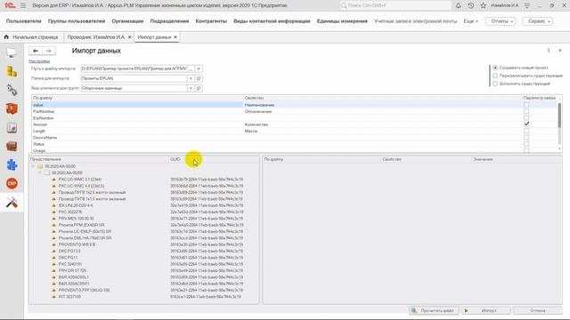Open the Отчеты dropdown button

(x=501, y=21)
